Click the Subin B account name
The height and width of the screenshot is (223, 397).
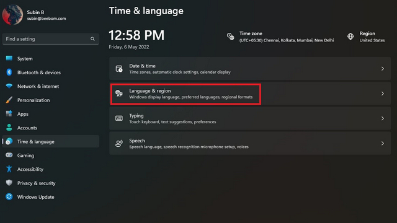tap(35, 12)
